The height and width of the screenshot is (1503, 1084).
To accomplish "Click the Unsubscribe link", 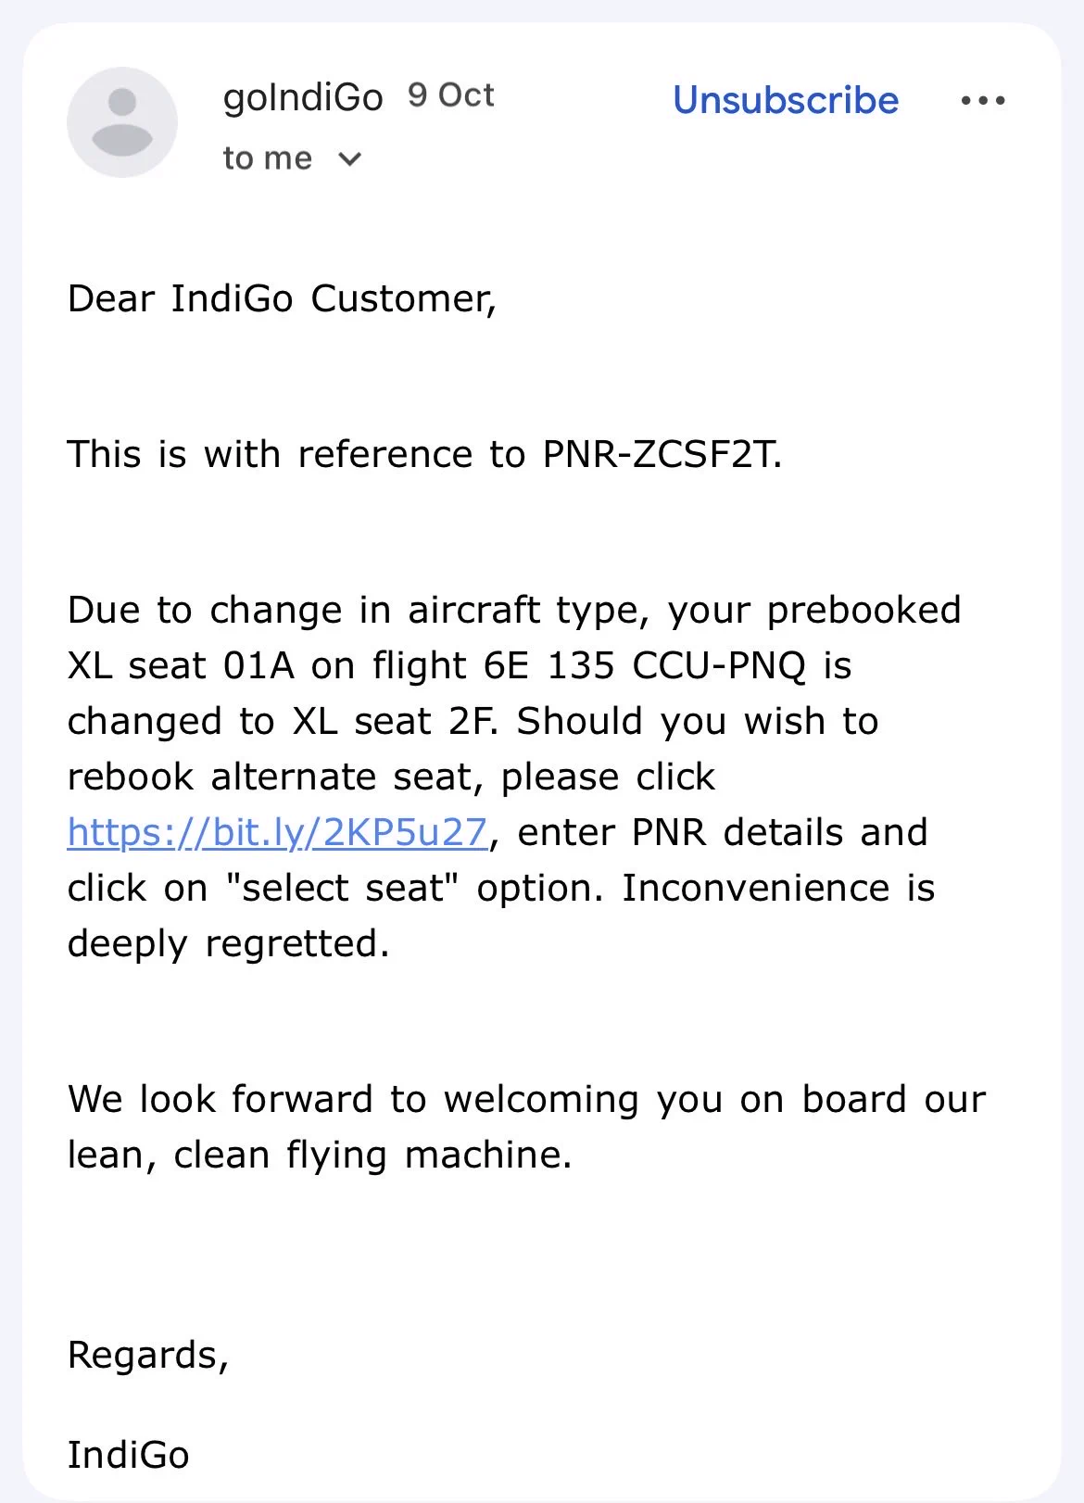I will click(x=786, y=100).
